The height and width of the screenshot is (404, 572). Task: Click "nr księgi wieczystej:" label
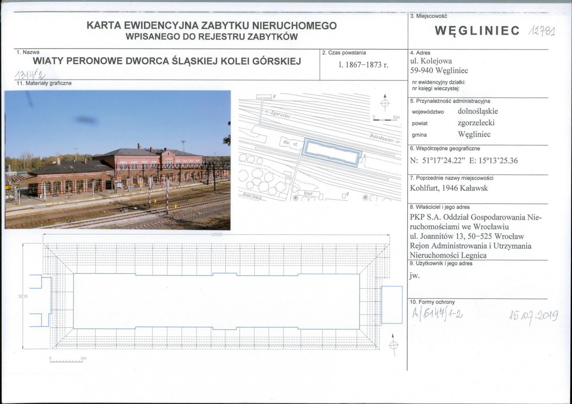coord(436,88)
